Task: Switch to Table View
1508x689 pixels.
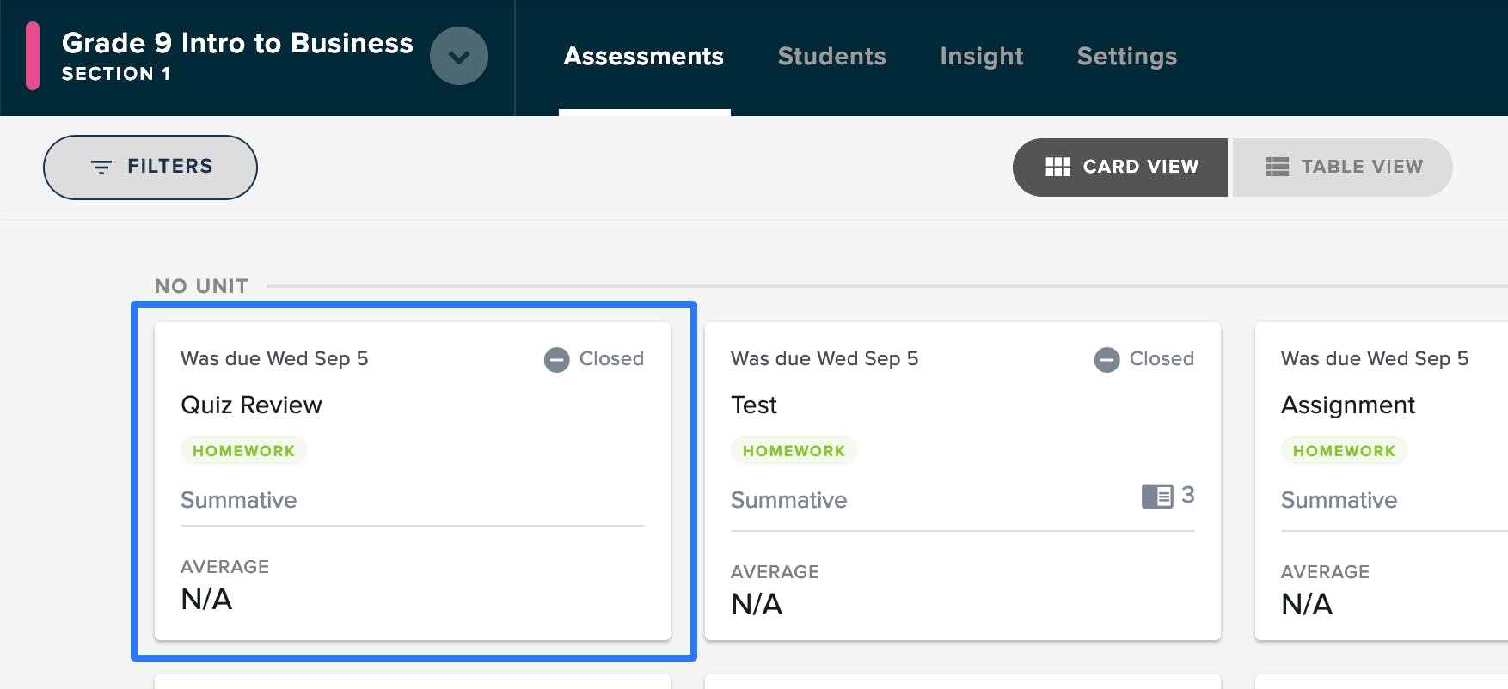Action: pyautogui.click(x=1343, y=167)
